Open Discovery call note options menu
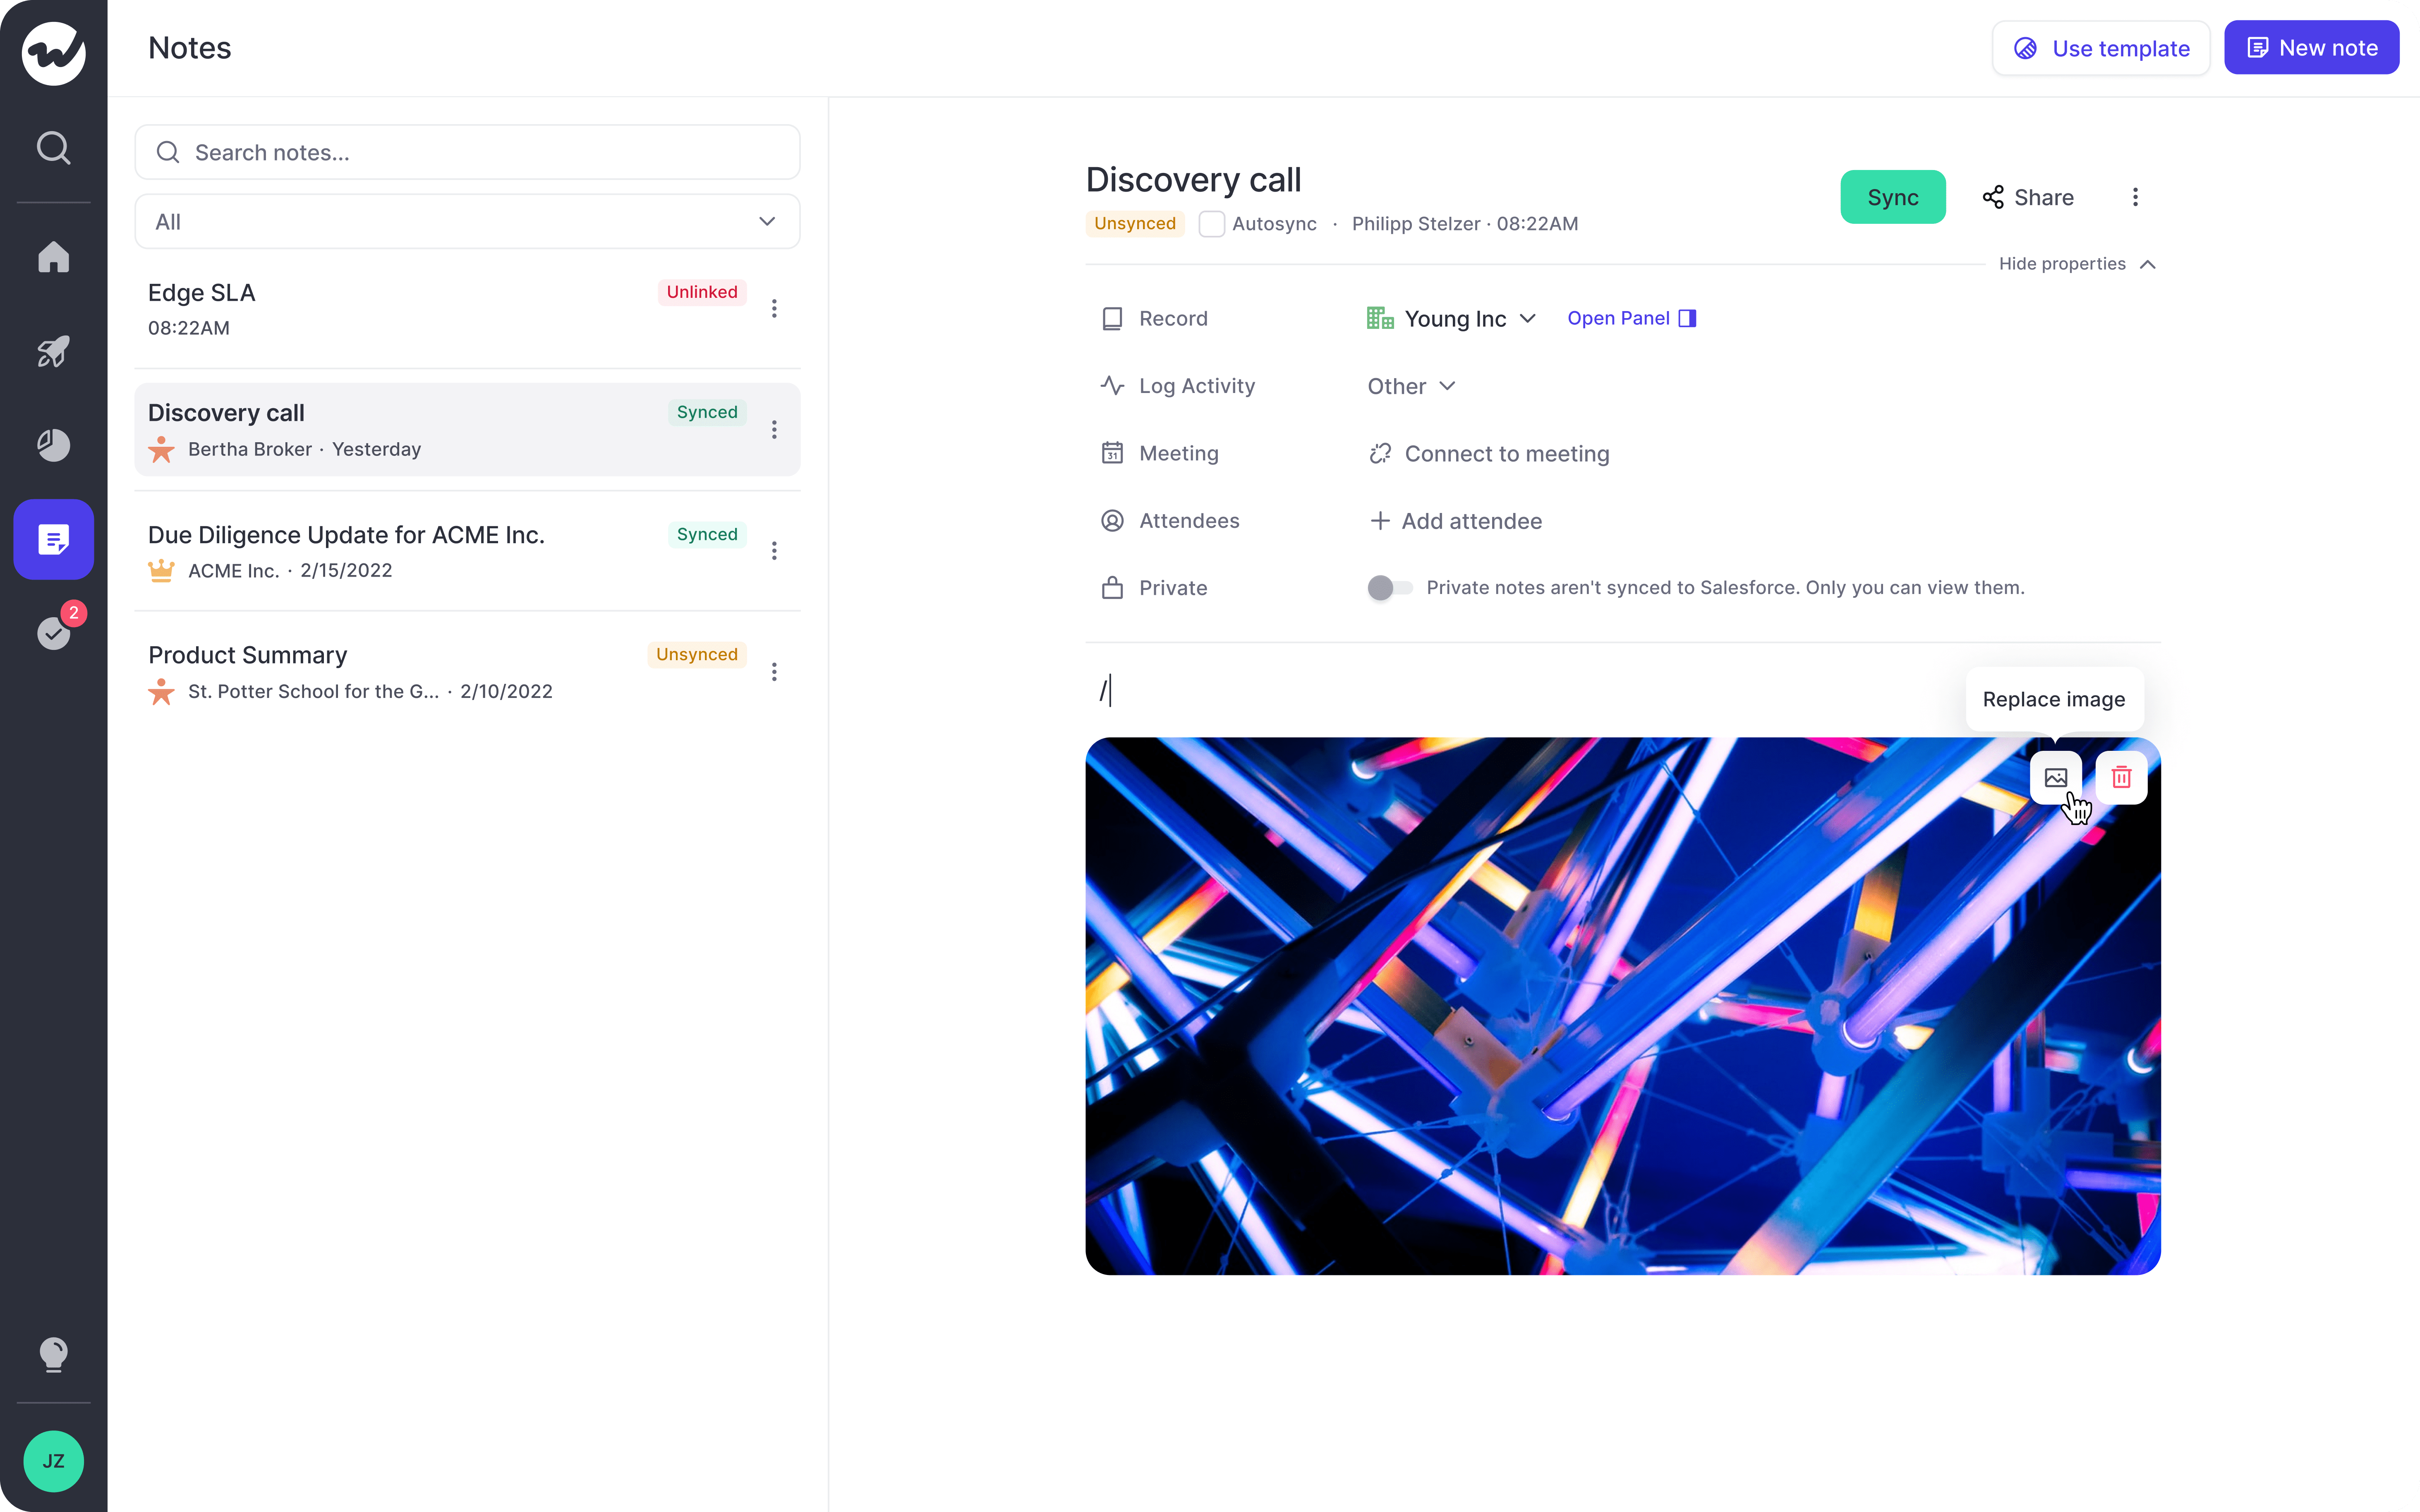This screenshot has height=1512, width=2420. (x=774, y=429)
